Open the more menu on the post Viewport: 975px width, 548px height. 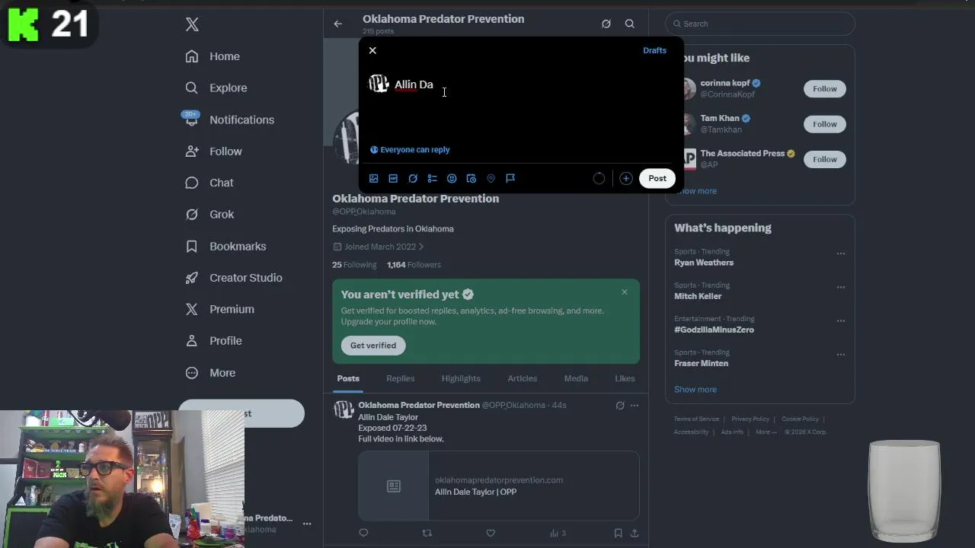tap(635, 406)
